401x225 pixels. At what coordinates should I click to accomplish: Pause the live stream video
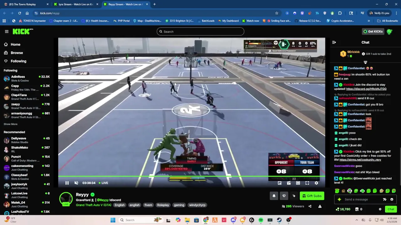point(67,183)
